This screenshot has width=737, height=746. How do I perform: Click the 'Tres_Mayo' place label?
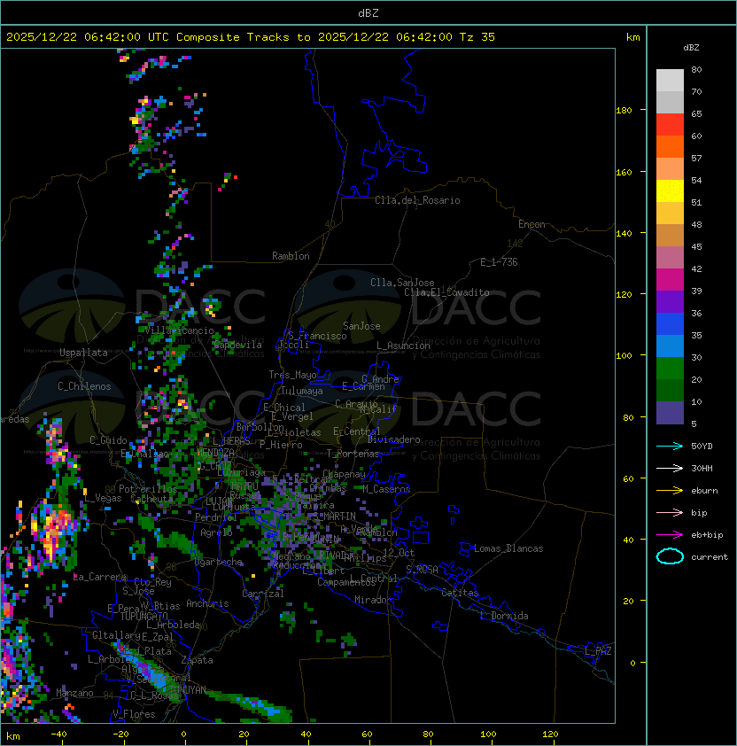coord(292,375)
